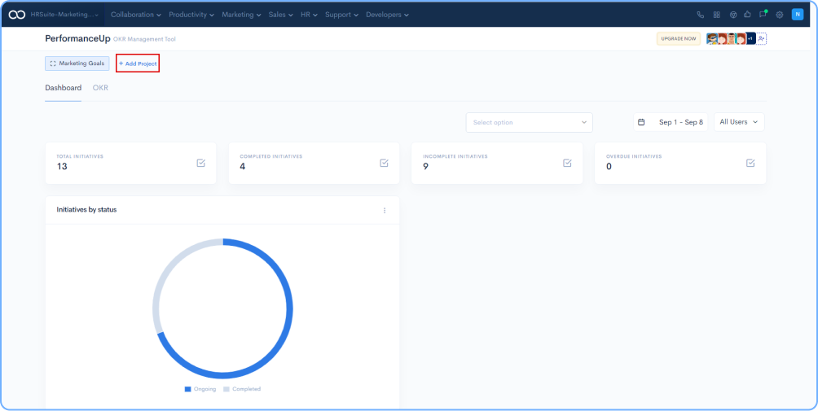Open the Select option dropdown

pyautogui.click(x=529, y=122)
